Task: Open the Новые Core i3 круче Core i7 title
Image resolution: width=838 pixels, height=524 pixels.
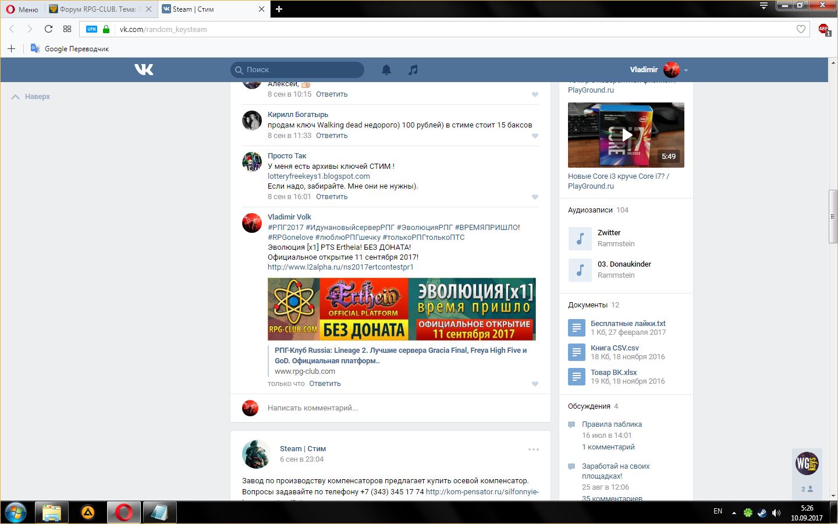Action: [619, 181]
